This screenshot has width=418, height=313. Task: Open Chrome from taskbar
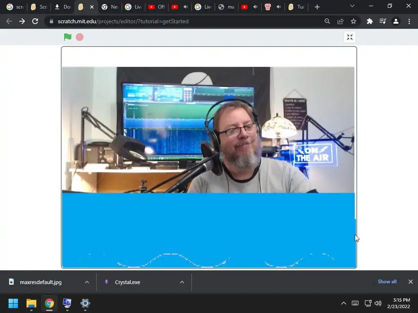click(49, 303)
